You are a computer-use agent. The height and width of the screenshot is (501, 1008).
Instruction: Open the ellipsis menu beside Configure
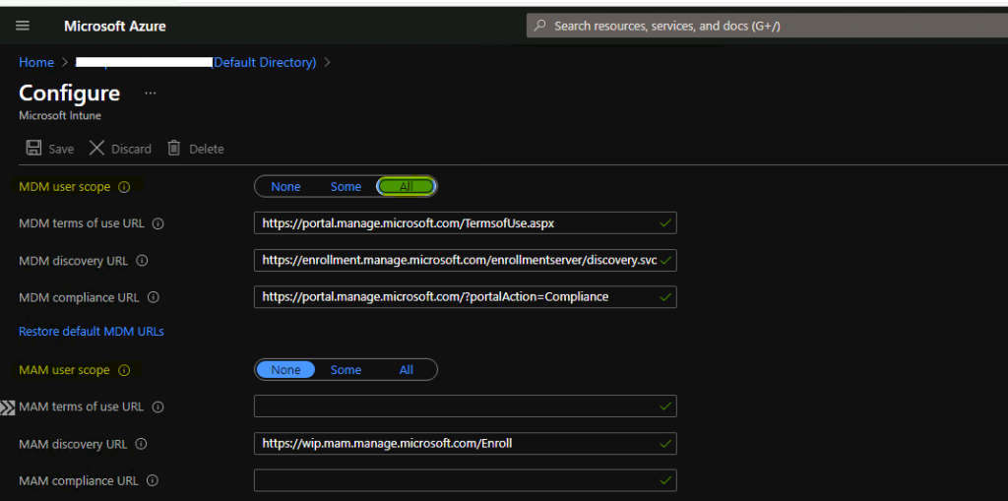(151, 94)
